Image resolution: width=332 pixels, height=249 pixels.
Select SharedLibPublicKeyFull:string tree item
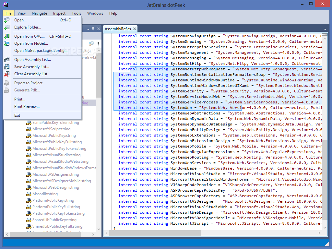(x=57, y=226)
